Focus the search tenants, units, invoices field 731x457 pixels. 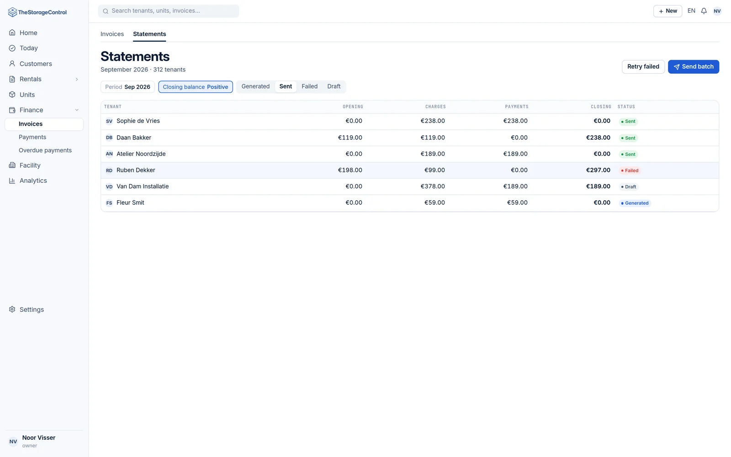pyautogui.click(x=169, y=11)
